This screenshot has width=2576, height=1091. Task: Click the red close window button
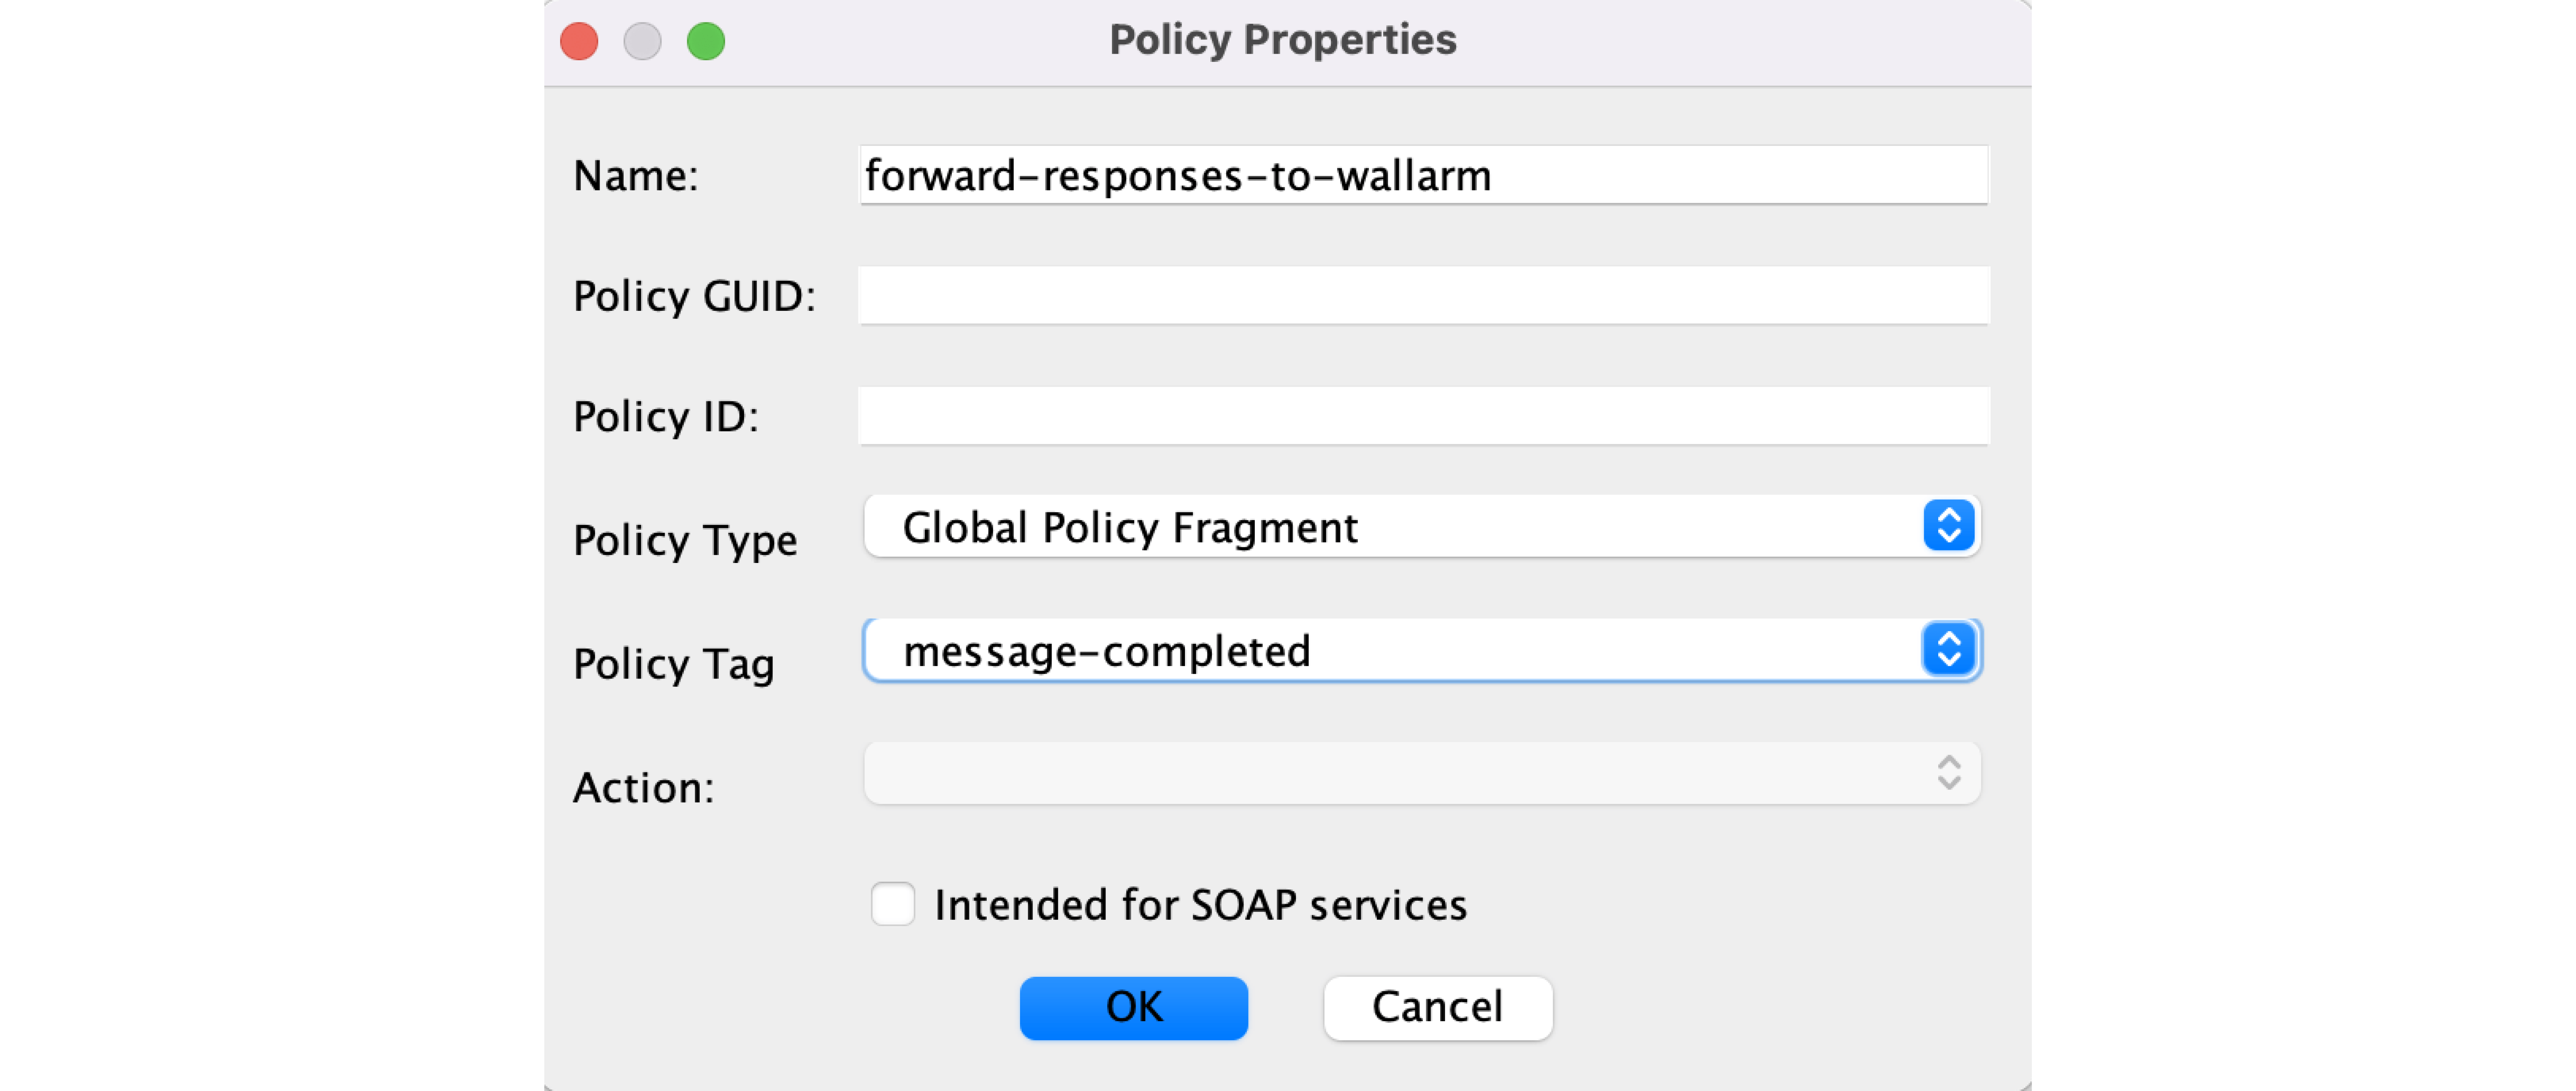(579, 42)
